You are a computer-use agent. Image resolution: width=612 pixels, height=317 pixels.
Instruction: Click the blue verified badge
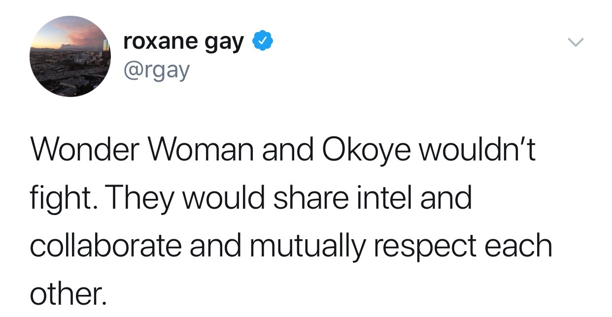263,42
